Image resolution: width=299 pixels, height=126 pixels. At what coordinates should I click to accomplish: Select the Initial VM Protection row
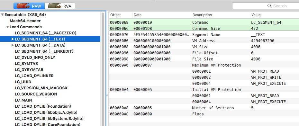pyautogui.click(x=204, y=89)
